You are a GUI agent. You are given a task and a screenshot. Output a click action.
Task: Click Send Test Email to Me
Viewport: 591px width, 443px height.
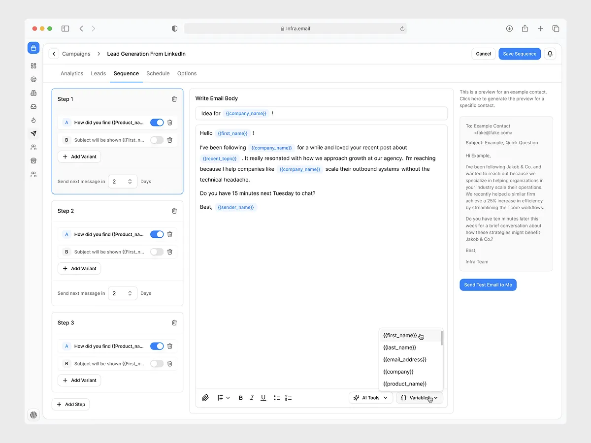pyautogui.click(x=488, y=285)
